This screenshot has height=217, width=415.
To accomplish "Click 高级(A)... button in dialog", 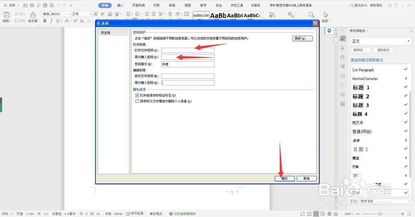I will pyautogui.click(x=303, y=38).
